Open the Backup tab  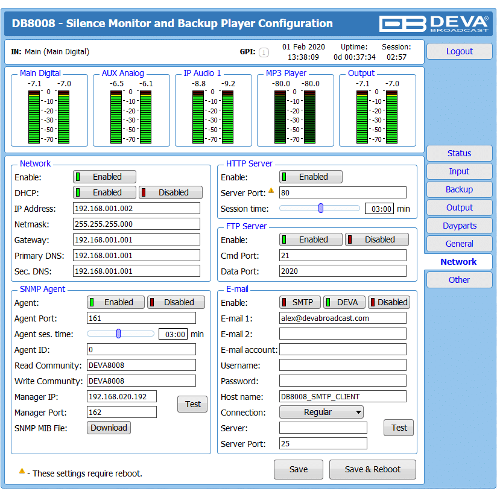click(x=459, y=189)
